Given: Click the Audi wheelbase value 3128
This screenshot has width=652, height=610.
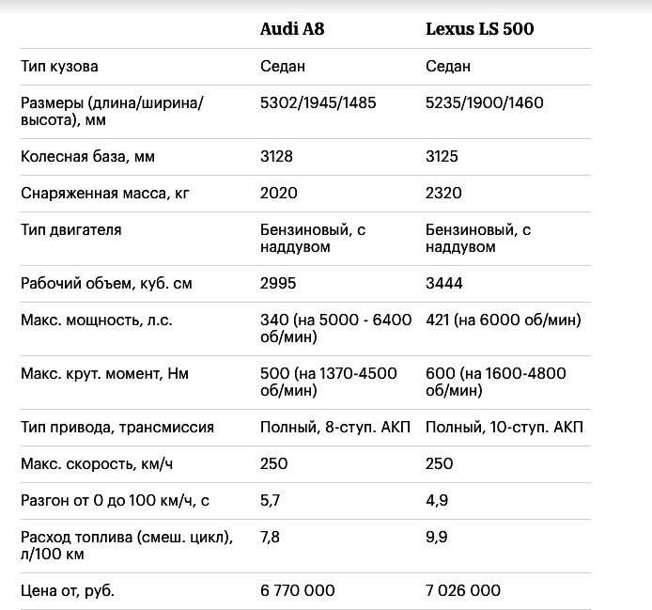Looking at the screenshot, I should 277,157.
